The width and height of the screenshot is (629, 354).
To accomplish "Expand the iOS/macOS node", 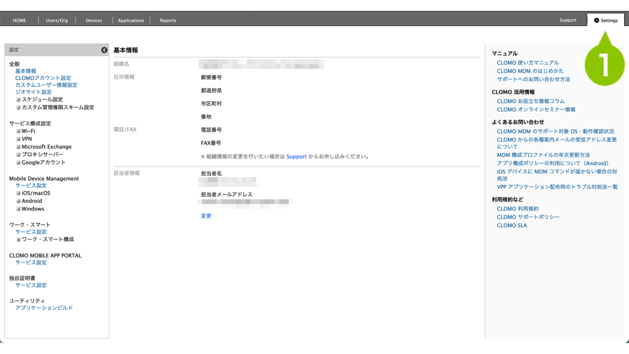I will tap(18, 193).
